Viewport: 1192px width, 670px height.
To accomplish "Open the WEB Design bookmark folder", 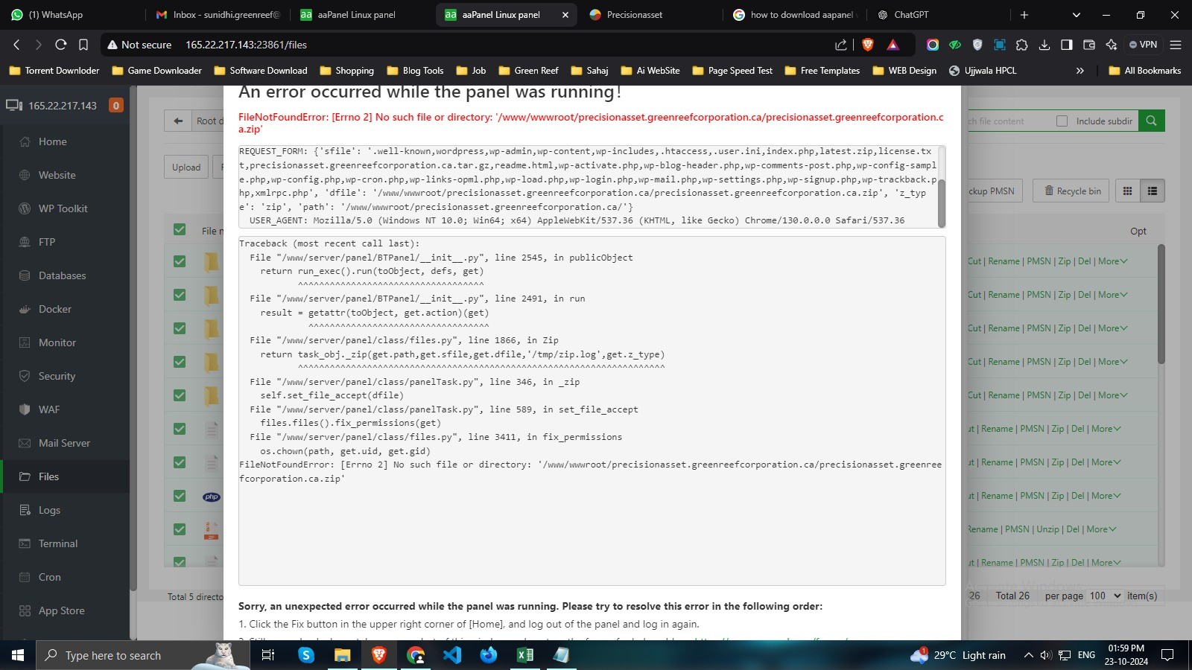I will coord(904,71).
